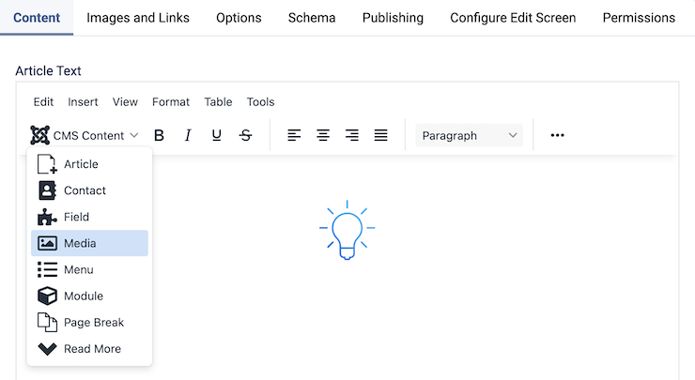Center align the text

click(x=323, y=135)
